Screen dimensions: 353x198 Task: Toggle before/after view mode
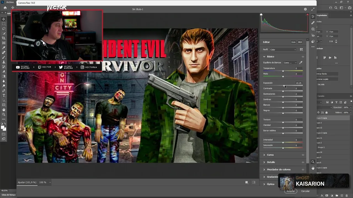tap(254, 182)
